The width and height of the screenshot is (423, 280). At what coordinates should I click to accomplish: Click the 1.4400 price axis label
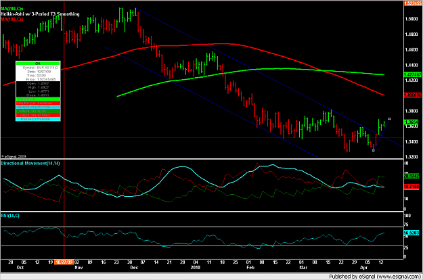click(x=412, y=65)
